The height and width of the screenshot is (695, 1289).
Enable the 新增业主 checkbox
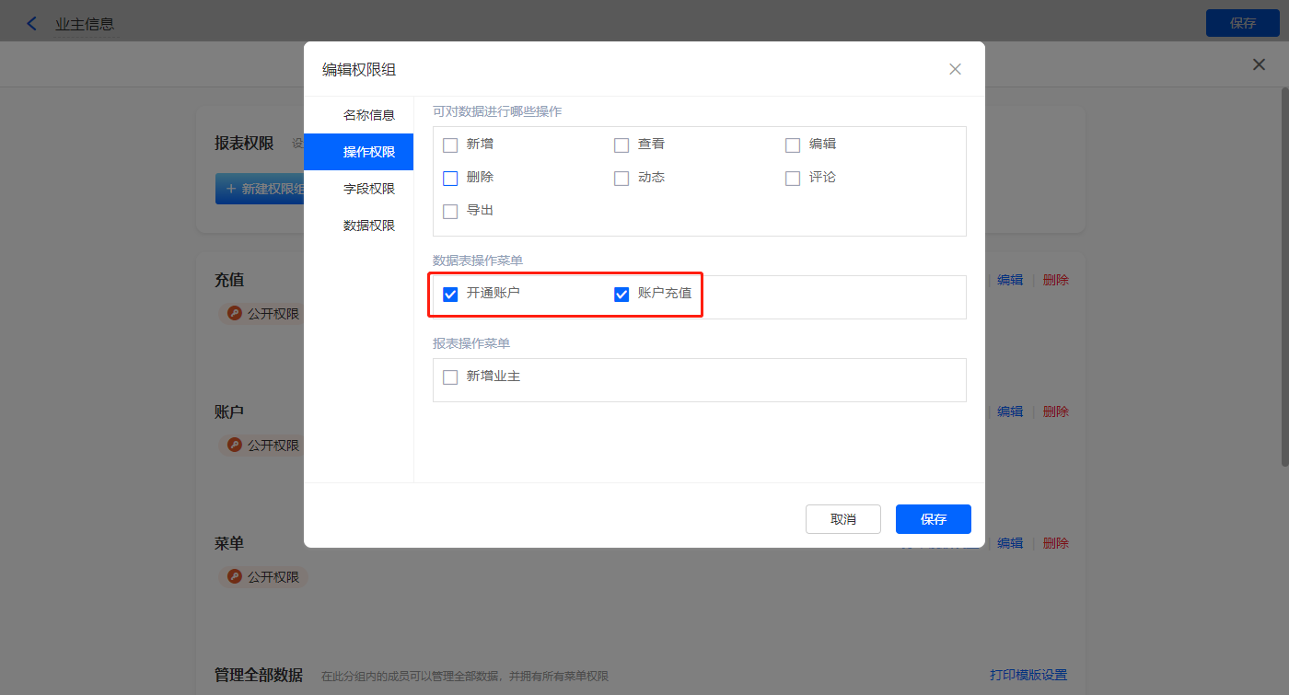click(x=450, y=376)
